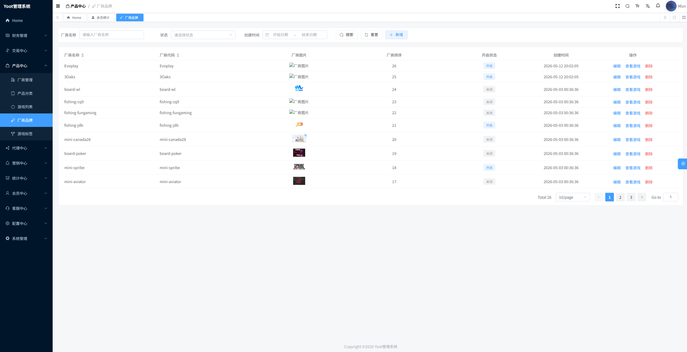The width and height of the screenshot is (687, 352).
Task: Switch language with translate icon
Action: 648,6
